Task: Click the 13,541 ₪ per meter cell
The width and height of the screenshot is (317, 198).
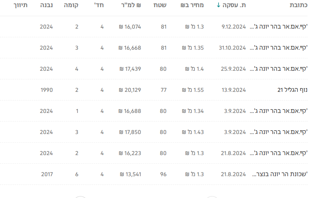Action: 130,174
